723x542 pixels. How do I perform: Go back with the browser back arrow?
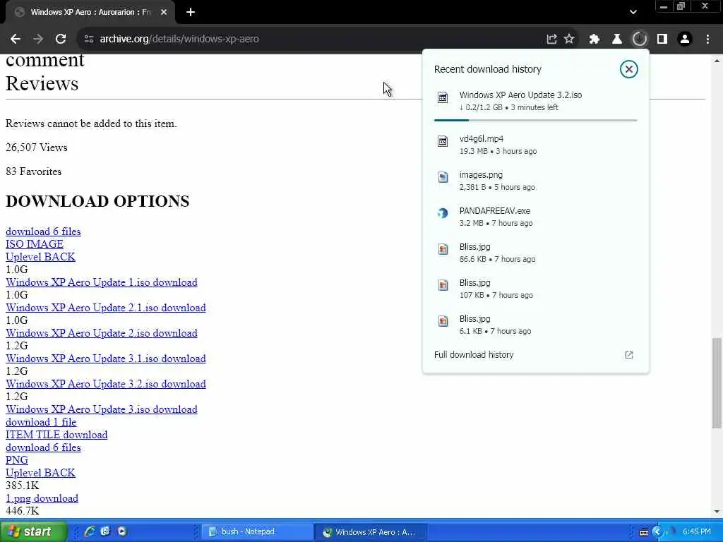(x=16, y=40)
